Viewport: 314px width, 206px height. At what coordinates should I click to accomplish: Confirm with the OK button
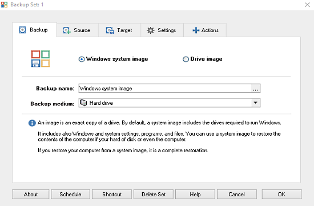point(282,195)
